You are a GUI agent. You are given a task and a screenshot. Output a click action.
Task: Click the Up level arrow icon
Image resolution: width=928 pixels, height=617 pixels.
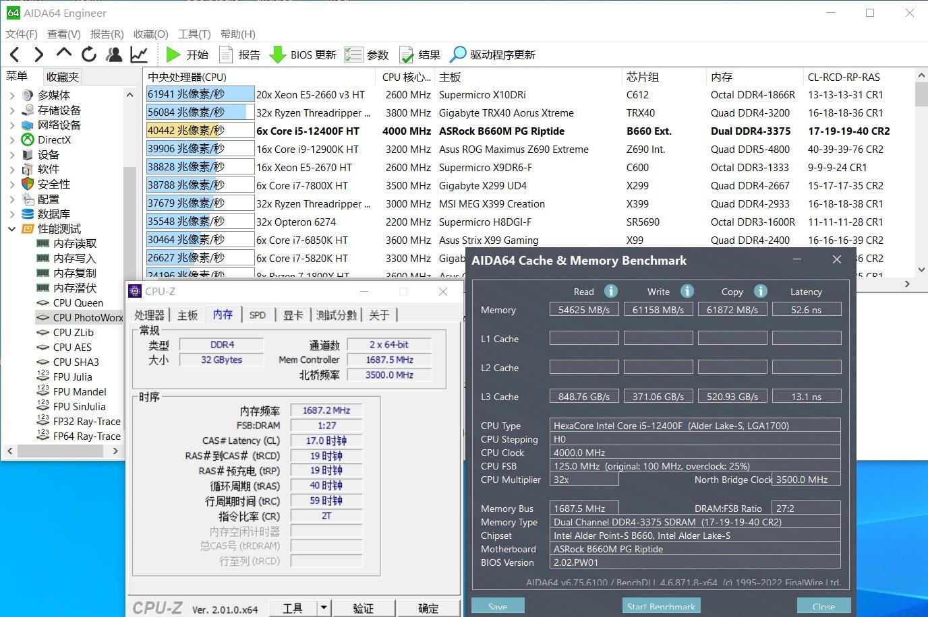coord(63,53)
